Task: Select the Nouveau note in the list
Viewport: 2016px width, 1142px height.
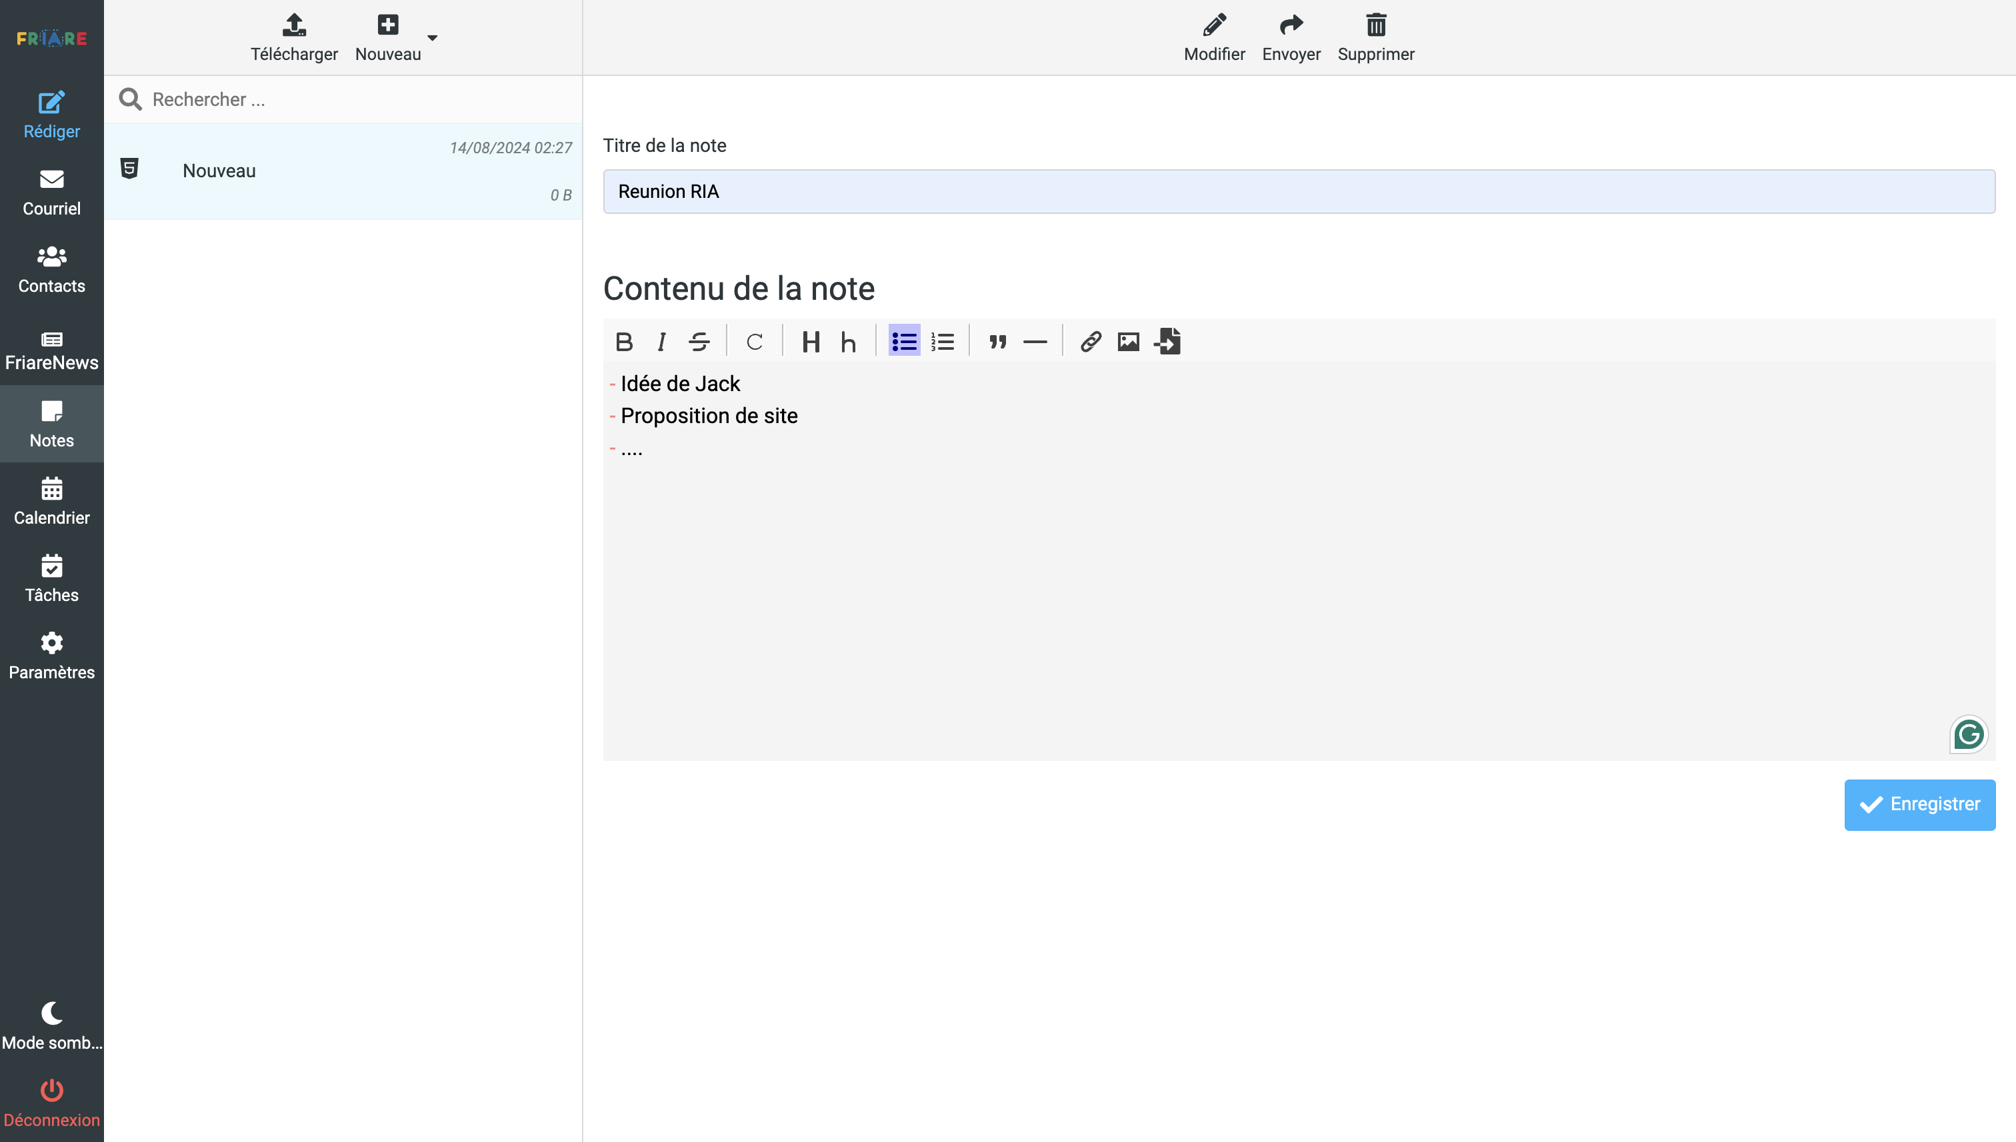Action: pyautogui.click(x=343, y=171)
